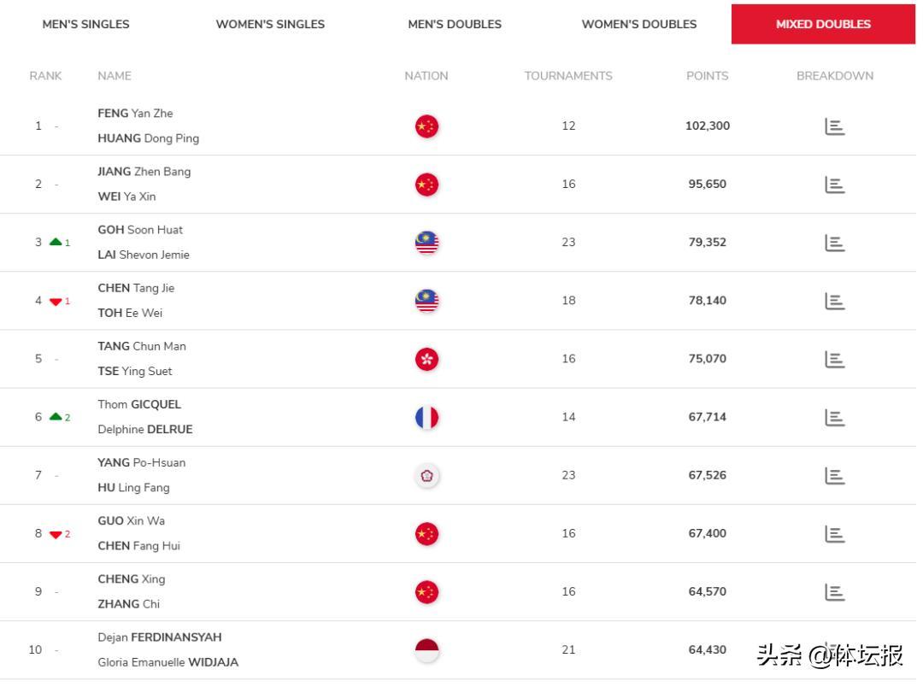This screenshot has width=923, height=687.
Task: Show points breakdown for Chen Tang Jie pair
Action: pyautogui.click(x=834, y=301)
